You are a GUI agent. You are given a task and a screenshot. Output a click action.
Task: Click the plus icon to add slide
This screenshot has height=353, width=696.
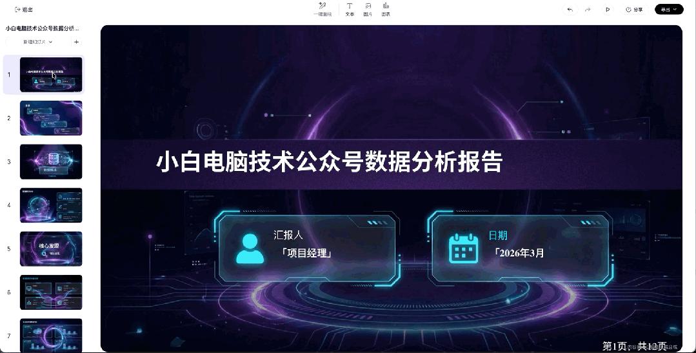tap(76, 42)
